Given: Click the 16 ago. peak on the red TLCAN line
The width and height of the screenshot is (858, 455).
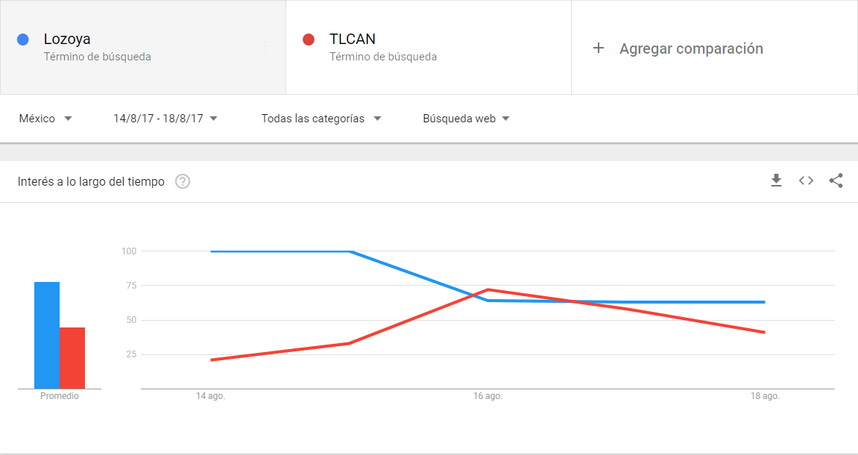Looking at the screenshot, I should pyautogui.click(x=488, y=289).
